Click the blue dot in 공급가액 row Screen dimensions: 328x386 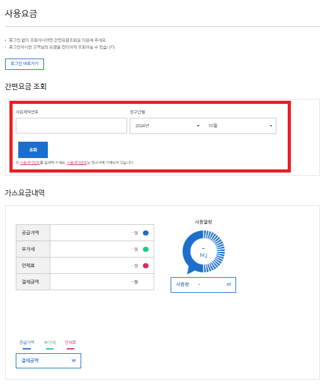[145, 233]
